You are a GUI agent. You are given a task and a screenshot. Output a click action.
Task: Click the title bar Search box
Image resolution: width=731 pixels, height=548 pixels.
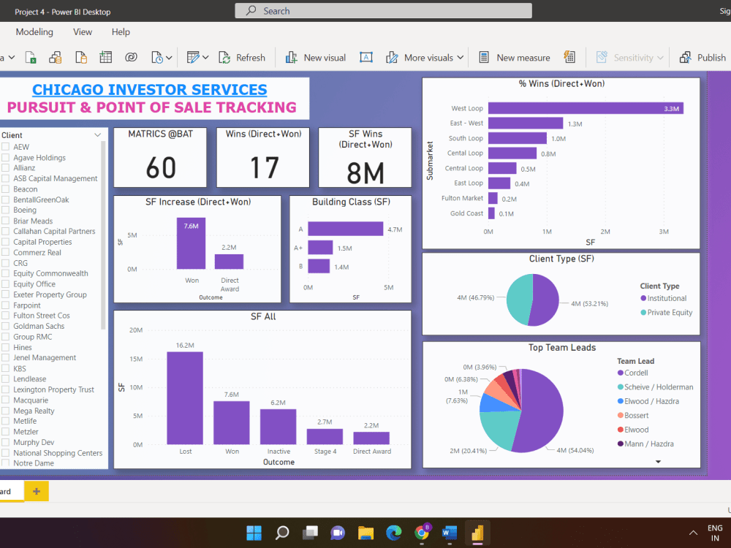pyautogui.click(x=383, y=11)
